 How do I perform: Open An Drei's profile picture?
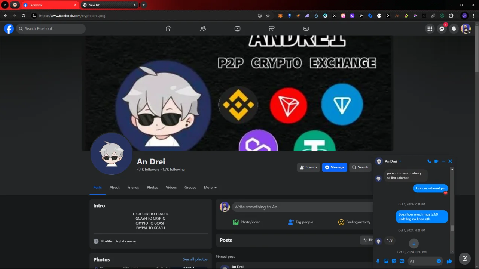click(112, 154)
